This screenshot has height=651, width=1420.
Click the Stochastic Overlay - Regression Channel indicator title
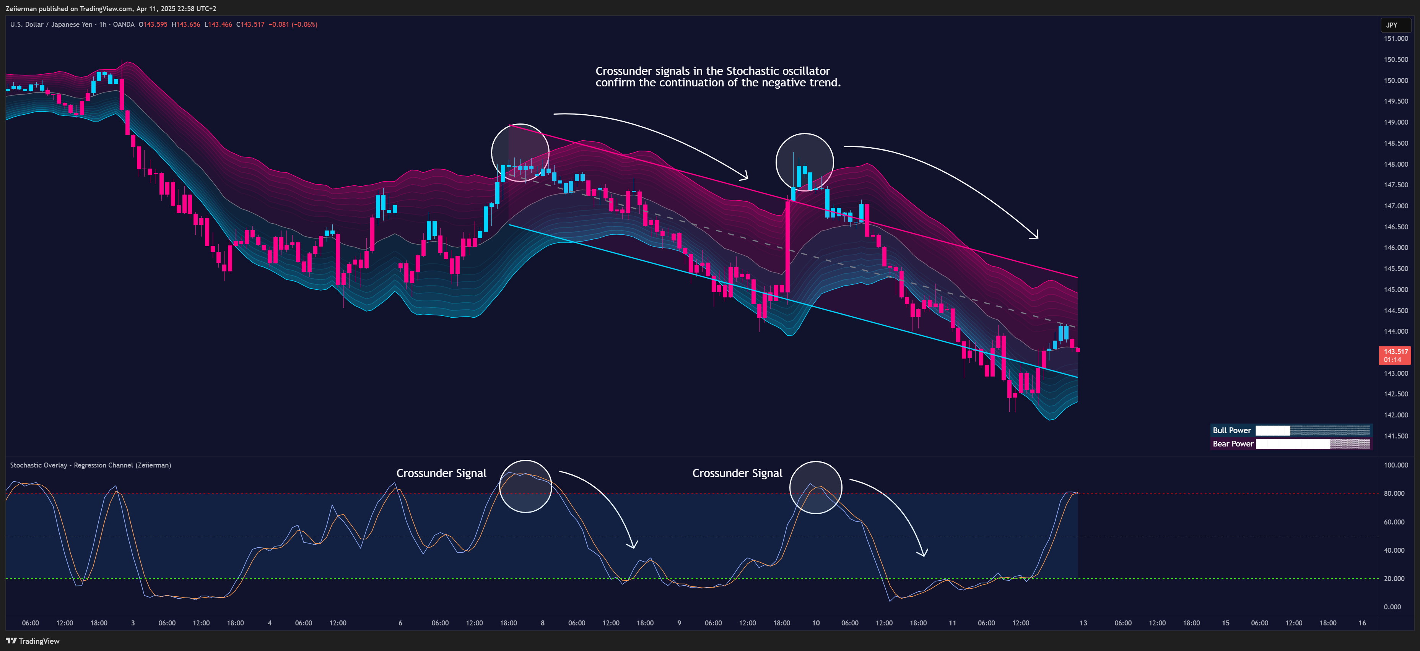(x=90, y=465)
